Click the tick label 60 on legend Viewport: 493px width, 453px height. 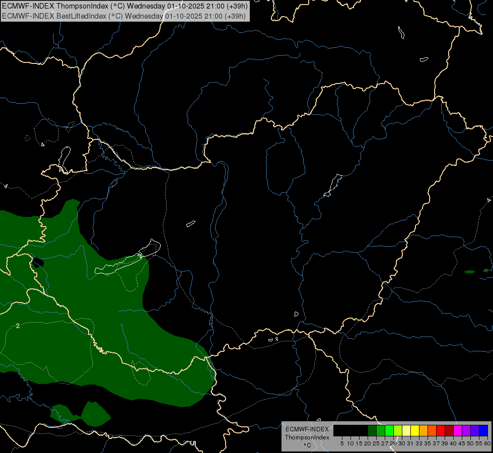(x=487, y=443)
